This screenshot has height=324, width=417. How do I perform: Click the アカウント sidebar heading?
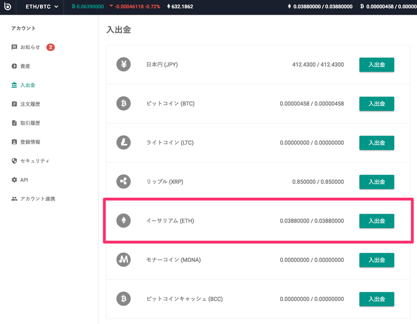[x=23, y=28]
